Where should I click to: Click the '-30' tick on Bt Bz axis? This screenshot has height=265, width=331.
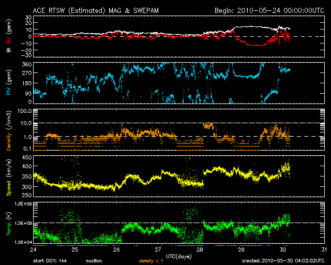(25, 55)
